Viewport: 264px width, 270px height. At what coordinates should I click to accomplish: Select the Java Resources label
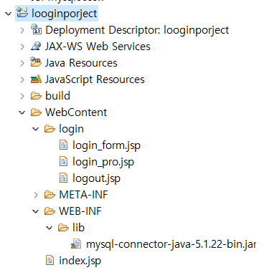click(81, 63)
